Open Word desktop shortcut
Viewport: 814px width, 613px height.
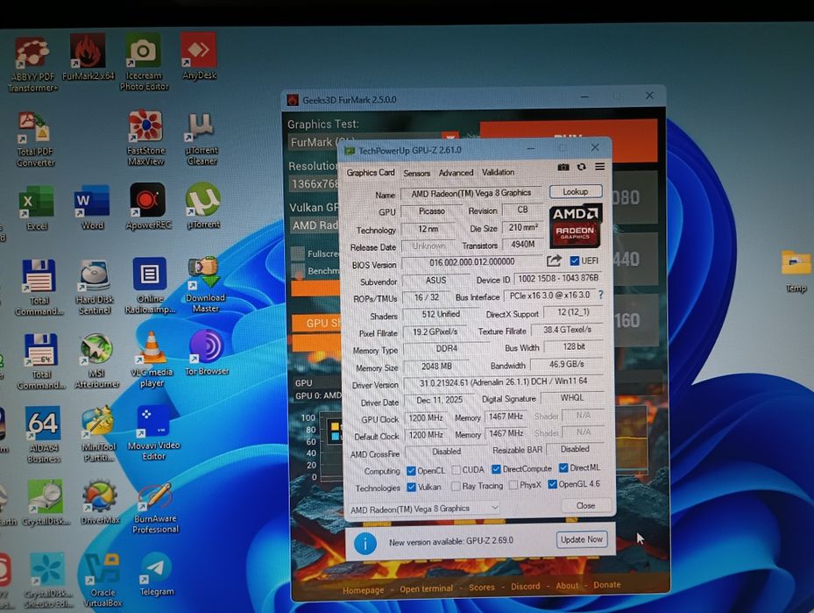point(92,207)
